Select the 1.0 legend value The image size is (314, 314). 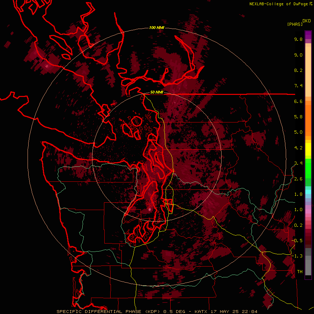point(298,210)
